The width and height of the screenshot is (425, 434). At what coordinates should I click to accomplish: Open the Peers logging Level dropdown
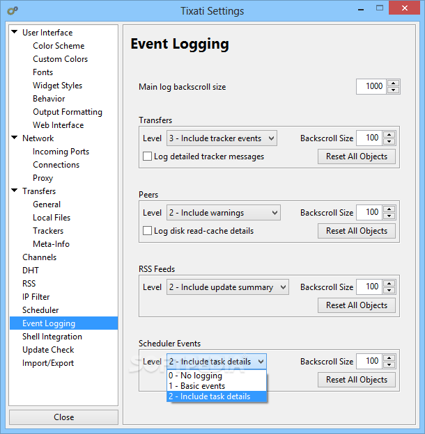pos(224,213)
